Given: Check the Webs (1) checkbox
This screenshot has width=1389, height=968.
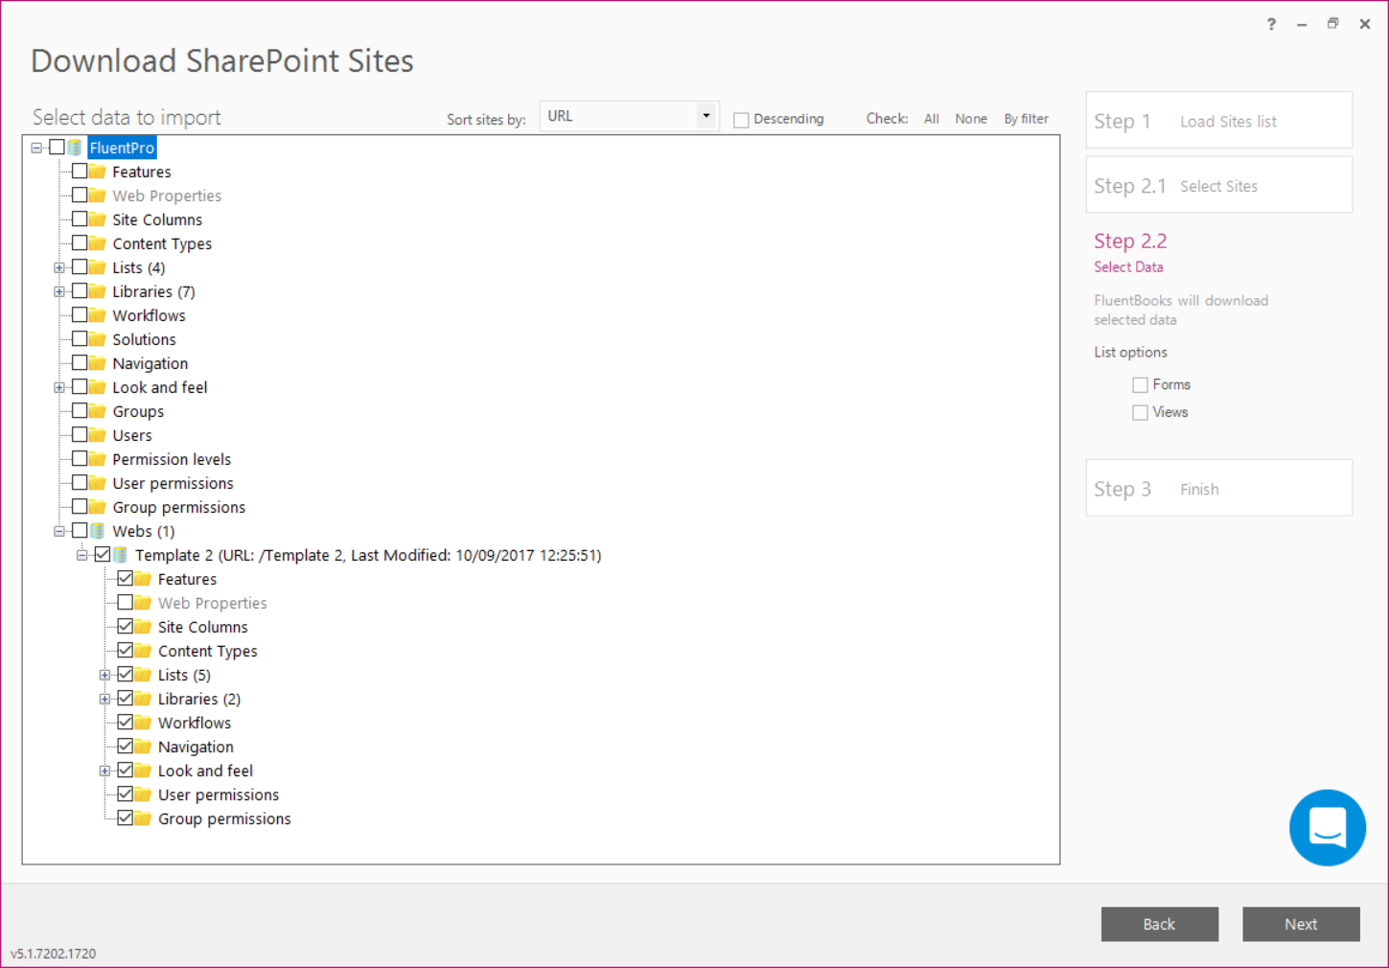Looking at the screenshot, I should [x=80, y=531].
